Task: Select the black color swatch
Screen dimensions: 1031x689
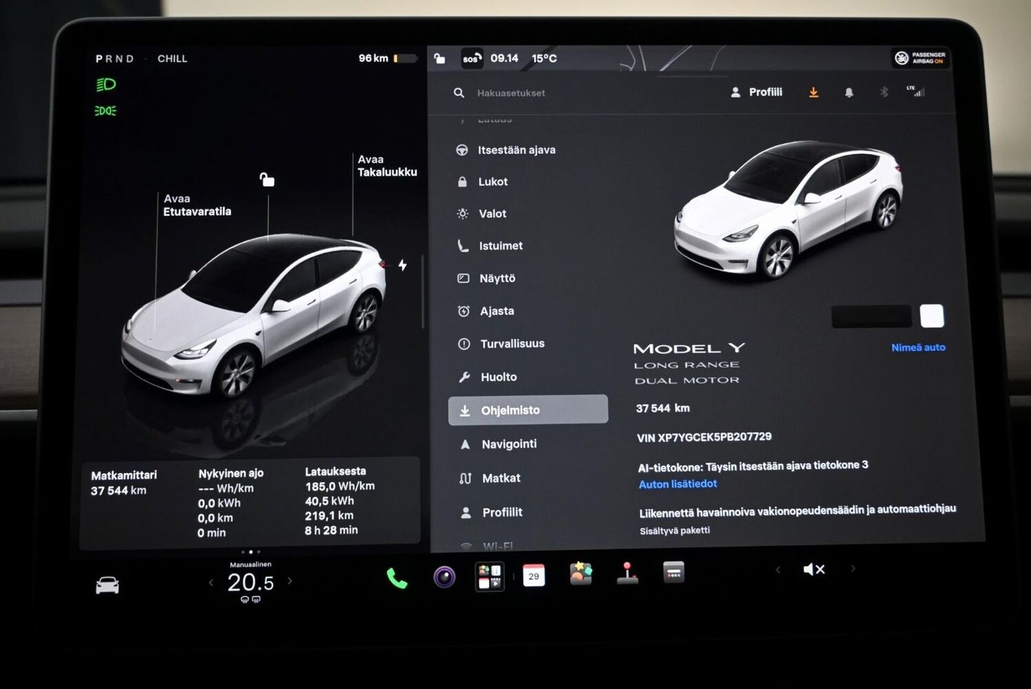Action: click(871, 316)
